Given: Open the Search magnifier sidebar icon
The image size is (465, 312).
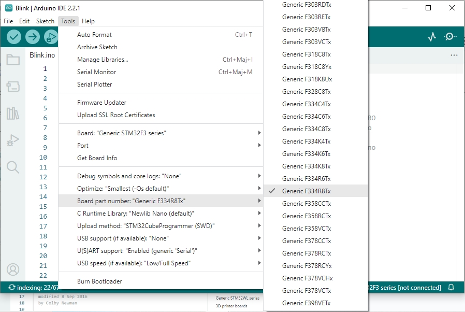Looking at the screenshot, I should pos(13,167).
